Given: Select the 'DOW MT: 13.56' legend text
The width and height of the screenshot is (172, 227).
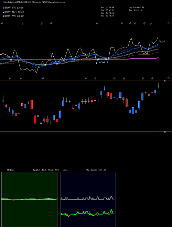Looking at the screenshot, I should (x=14, y=12).
